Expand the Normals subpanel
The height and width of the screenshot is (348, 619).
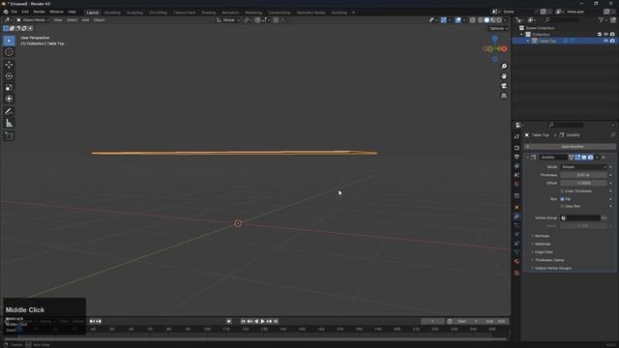tap(542, 236)
